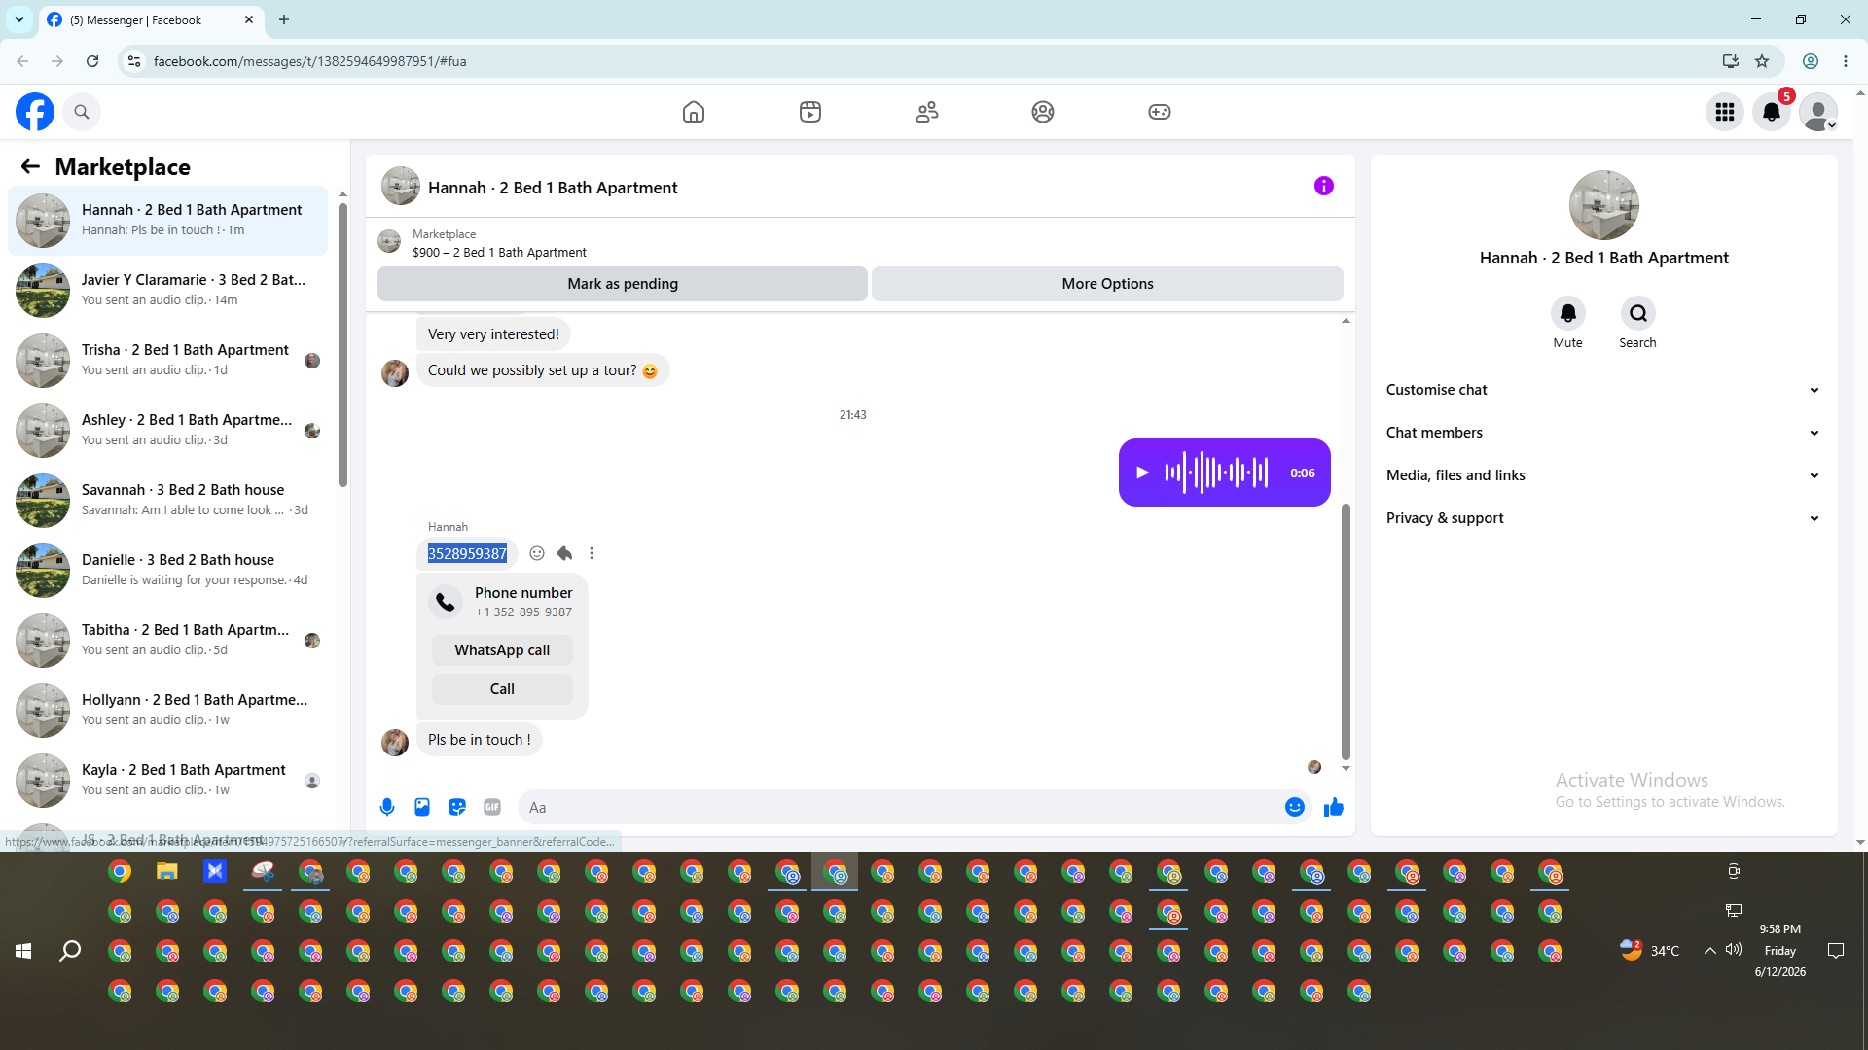Open more options for the 3528959387 message

click(592, 553)
